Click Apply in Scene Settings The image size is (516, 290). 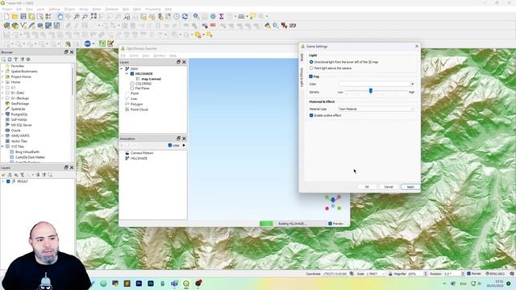[410, 187]
